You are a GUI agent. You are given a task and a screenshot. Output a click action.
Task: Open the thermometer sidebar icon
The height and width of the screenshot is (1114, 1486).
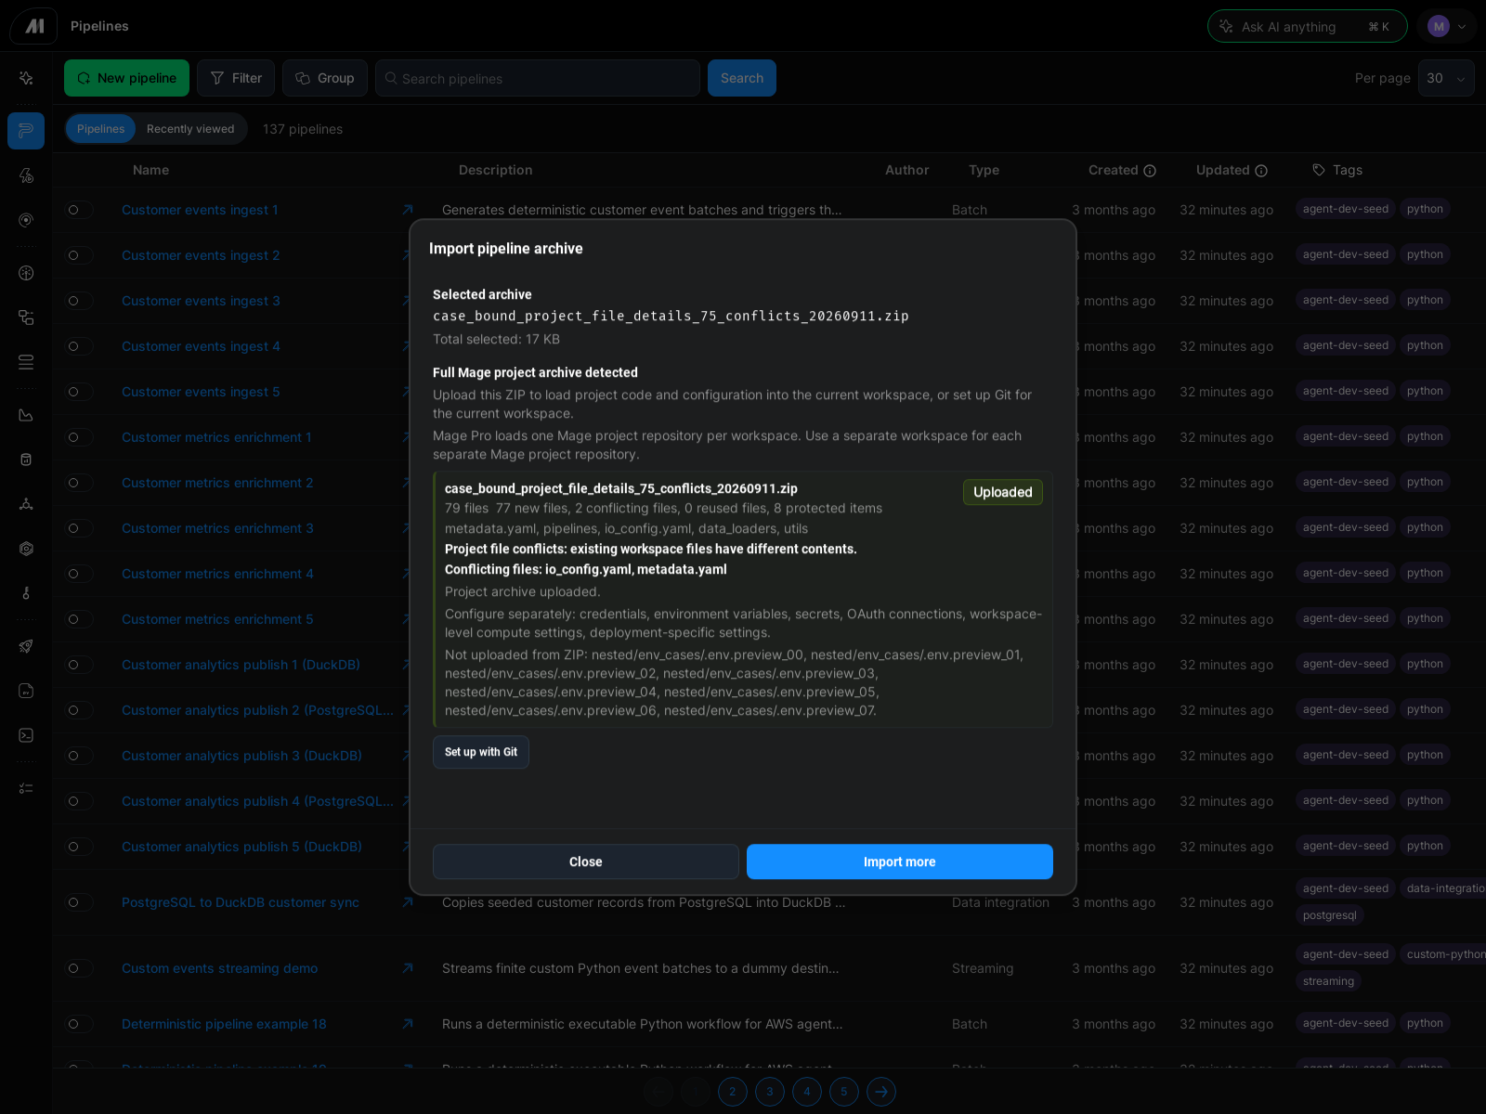26,593
